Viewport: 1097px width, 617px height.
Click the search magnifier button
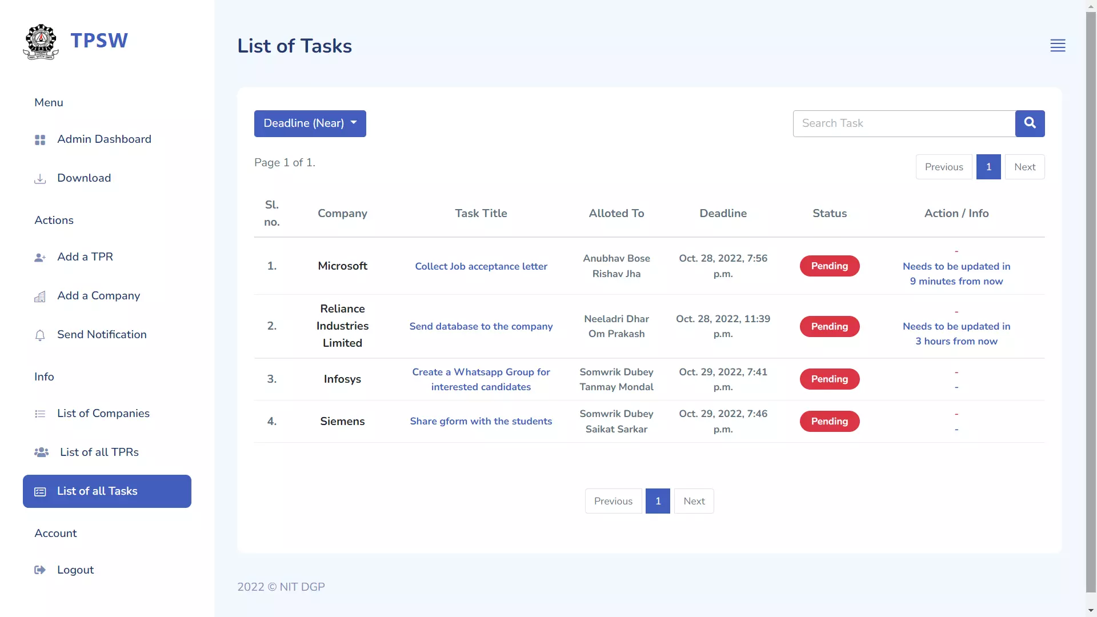coord(1030,123)
